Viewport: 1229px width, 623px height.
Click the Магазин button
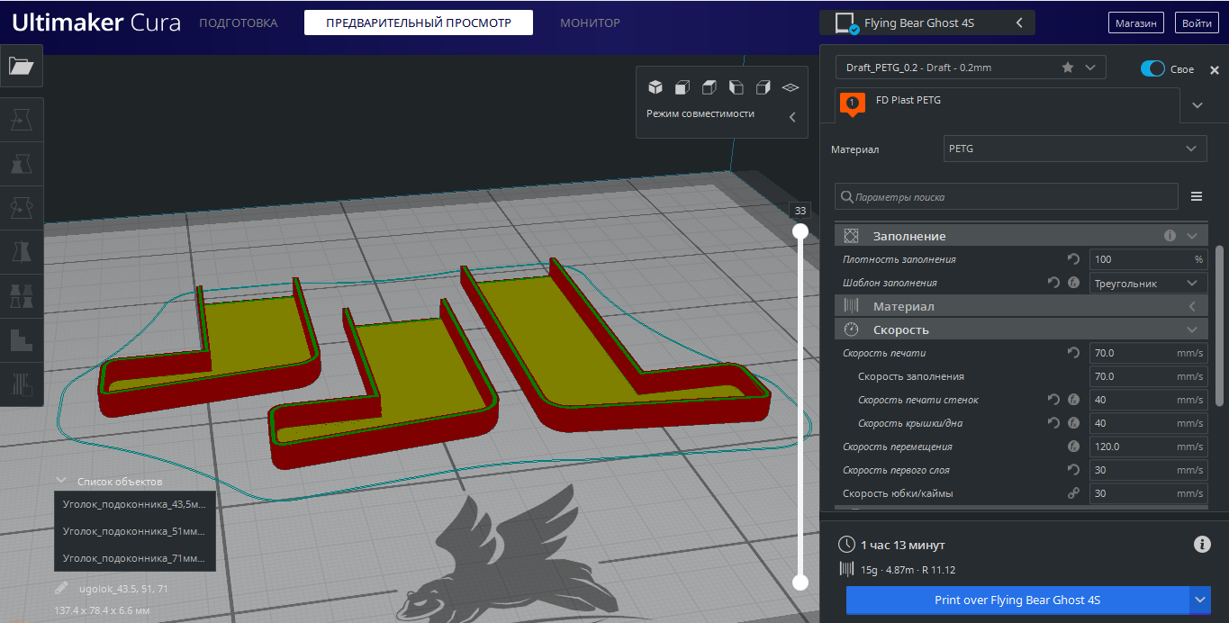pos(1135,23)
